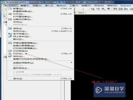Choose 发布(H)... menu entry
The image size is (133, 100).
40,56
